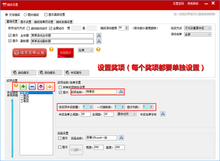Screen dimensions: 220x161
Task: Open font settings icon for 主标题
Action: tap(99, 36)
